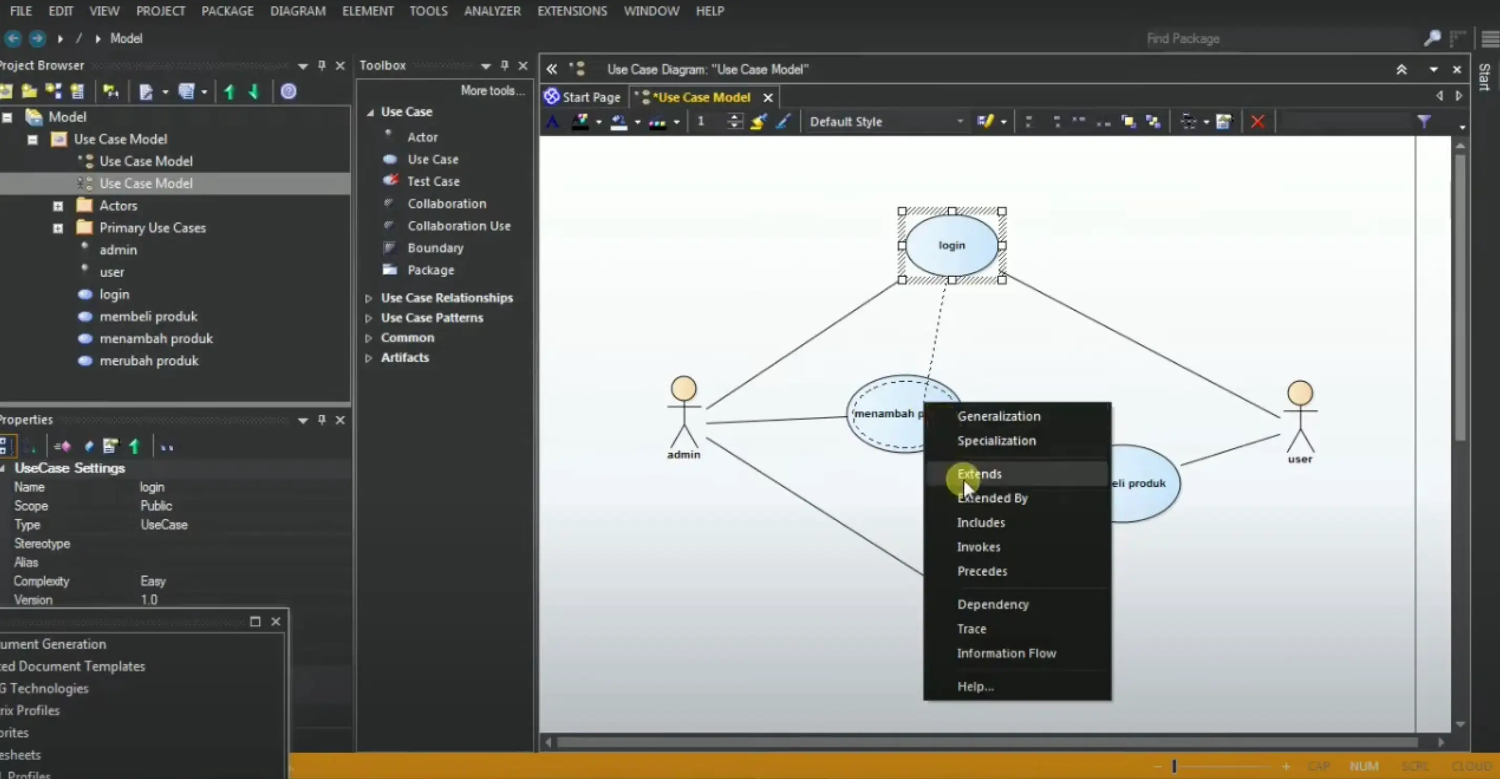Select the Boundary element in the Toolbox

tap(436, 247)
